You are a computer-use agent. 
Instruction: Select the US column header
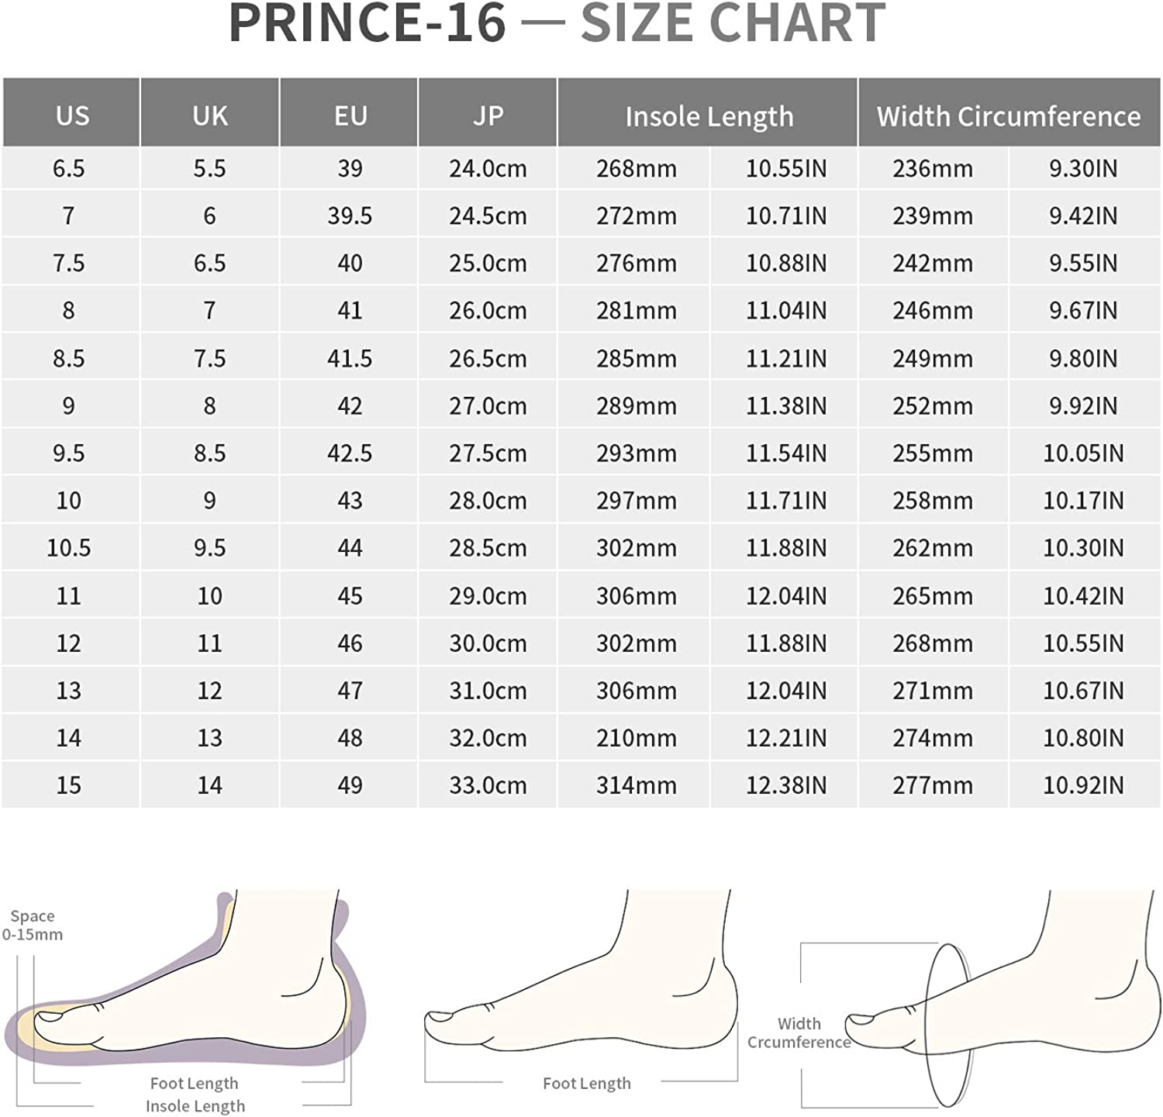tap(72, 115)
